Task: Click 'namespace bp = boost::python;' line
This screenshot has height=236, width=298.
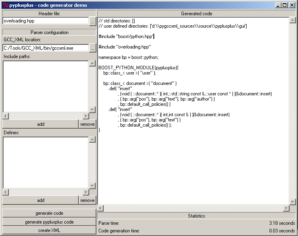Action: point(129,57)
